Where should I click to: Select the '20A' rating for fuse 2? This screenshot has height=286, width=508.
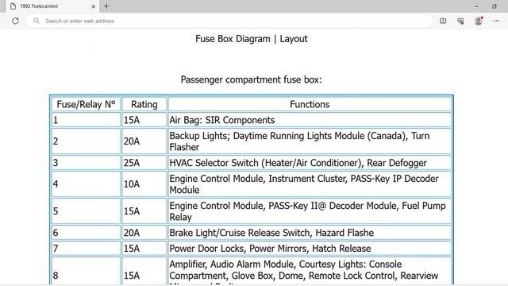pyautogui.click(x=144, y=141)
